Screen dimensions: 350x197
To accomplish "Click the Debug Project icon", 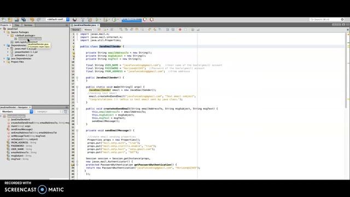I will [106, 20].
